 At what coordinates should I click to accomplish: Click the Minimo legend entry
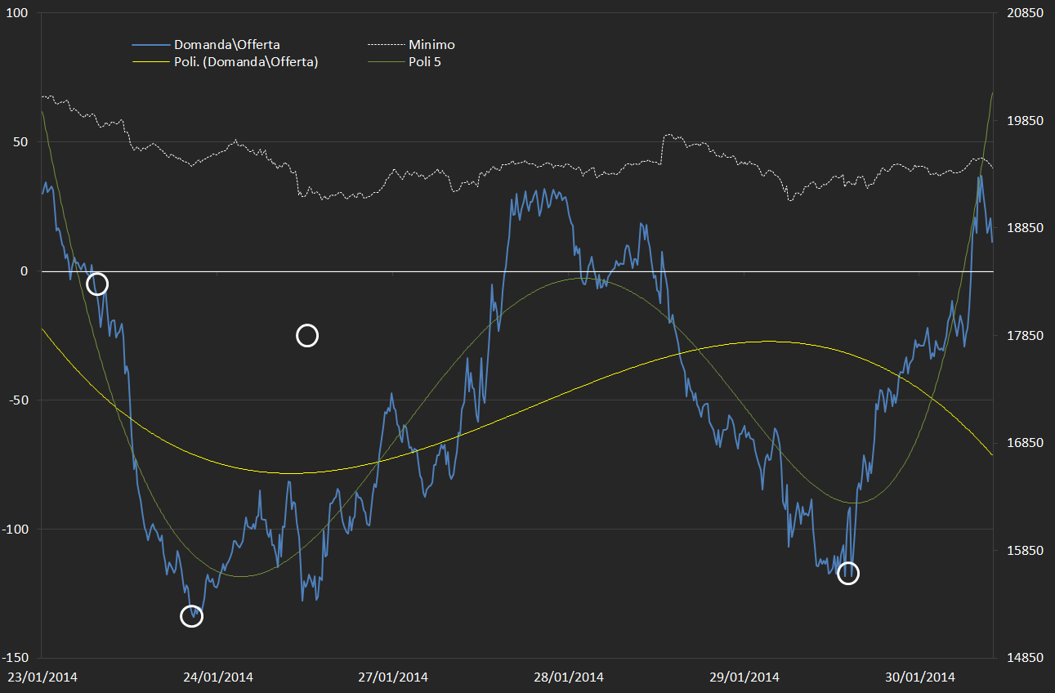(411, 45)
